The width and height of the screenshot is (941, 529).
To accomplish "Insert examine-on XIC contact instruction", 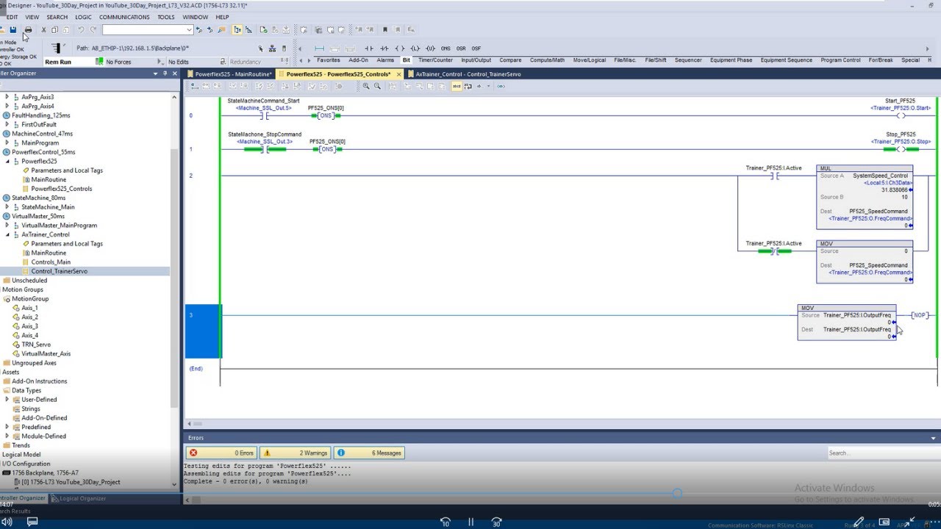I will coord(371,48).
